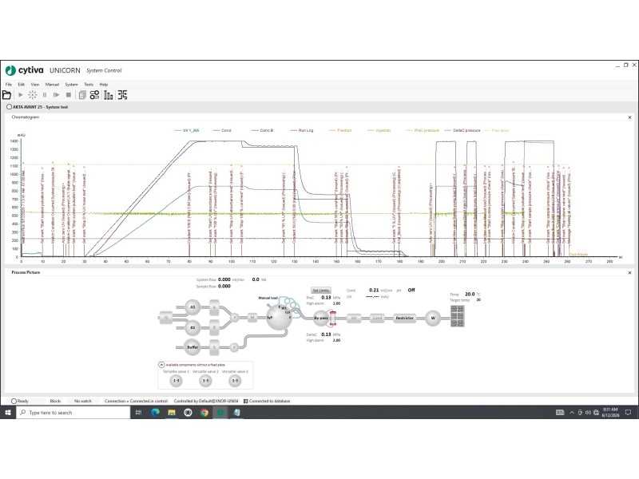The width and height of the screenshot is (639, 479).
Task: Click the sample pump S icon
Action: (214, 347)
